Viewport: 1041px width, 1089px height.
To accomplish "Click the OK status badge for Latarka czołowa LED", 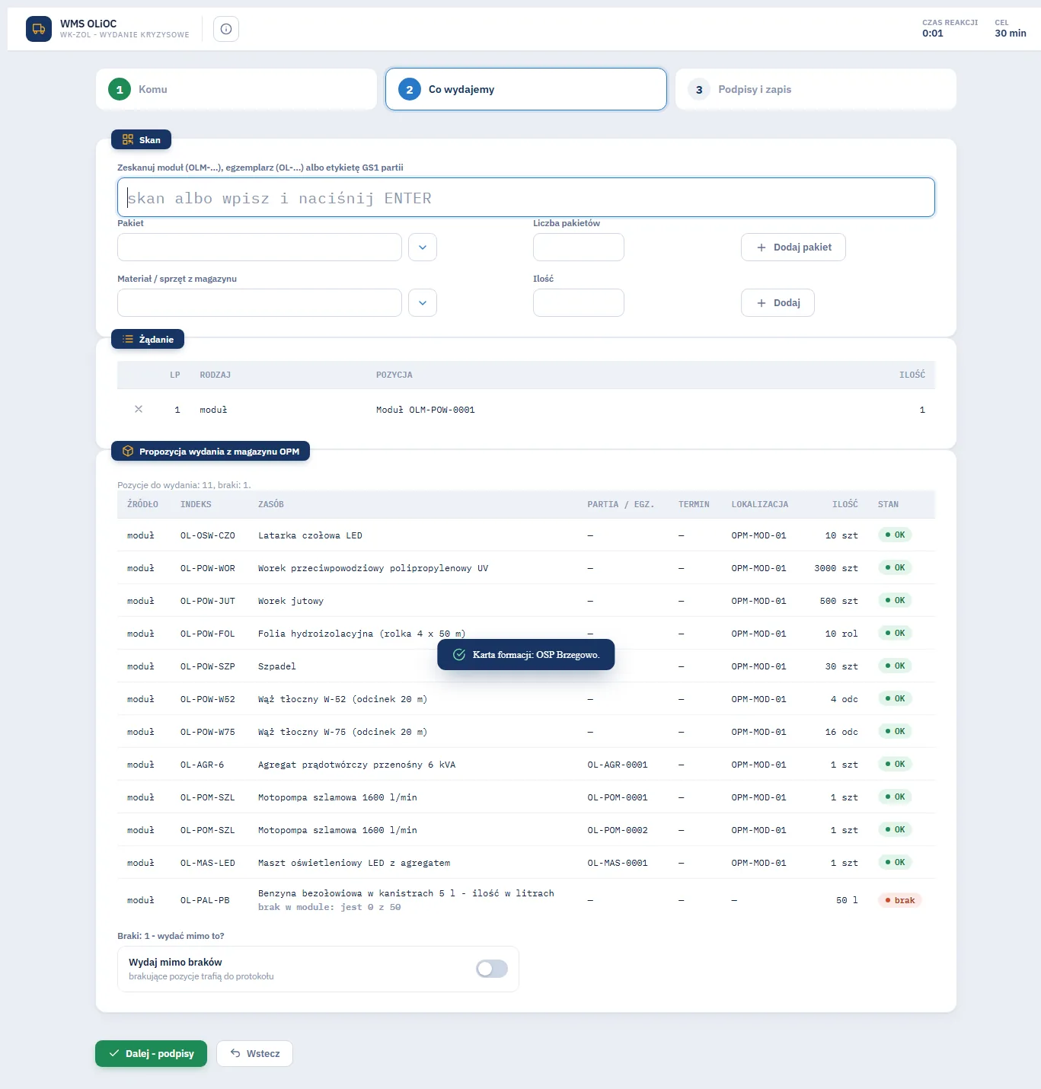I will point(895,535).
